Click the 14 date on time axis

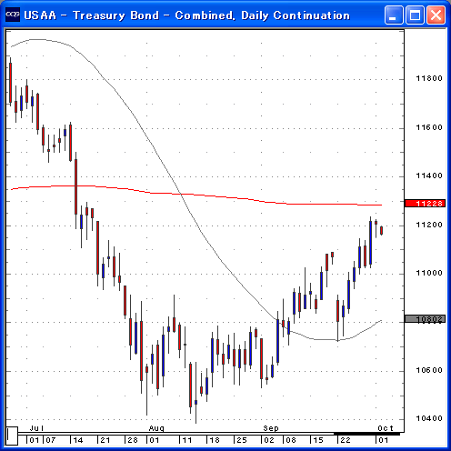coord(78,440)
